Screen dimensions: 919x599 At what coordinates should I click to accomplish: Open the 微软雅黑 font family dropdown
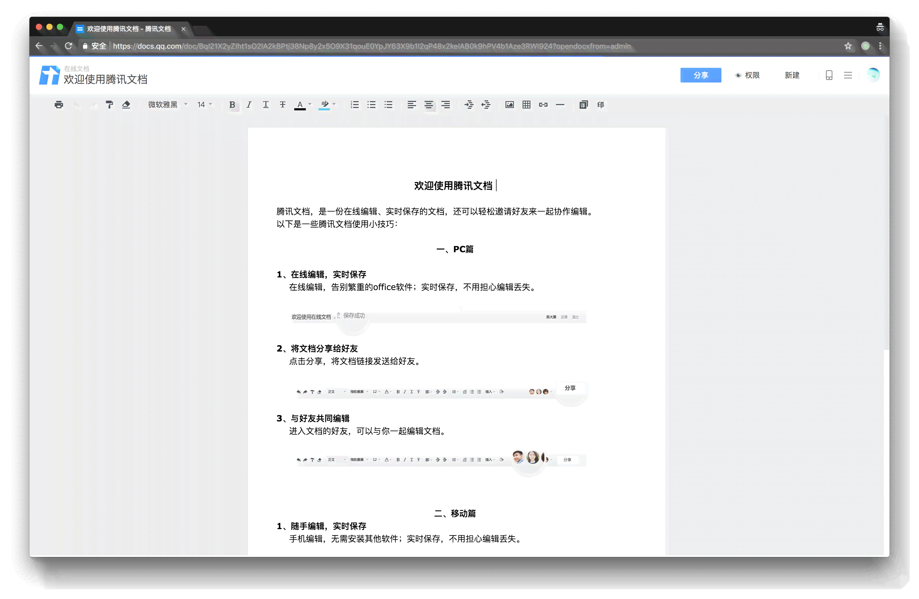(x=168, y=105)
